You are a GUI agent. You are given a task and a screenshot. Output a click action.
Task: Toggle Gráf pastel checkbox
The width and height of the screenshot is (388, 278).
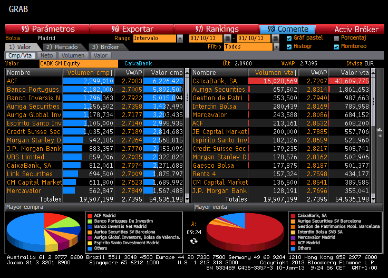(289, 39)
